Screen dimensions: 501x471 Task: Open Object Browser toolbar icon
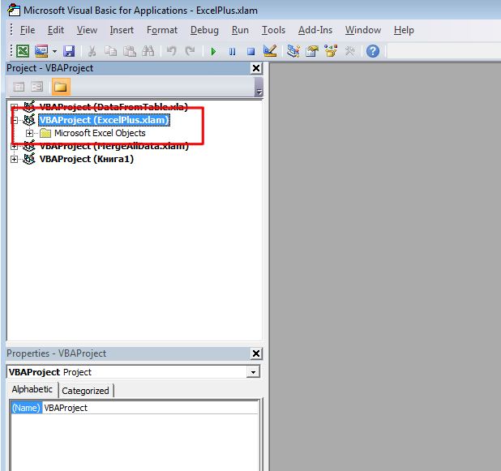(331, 51)
